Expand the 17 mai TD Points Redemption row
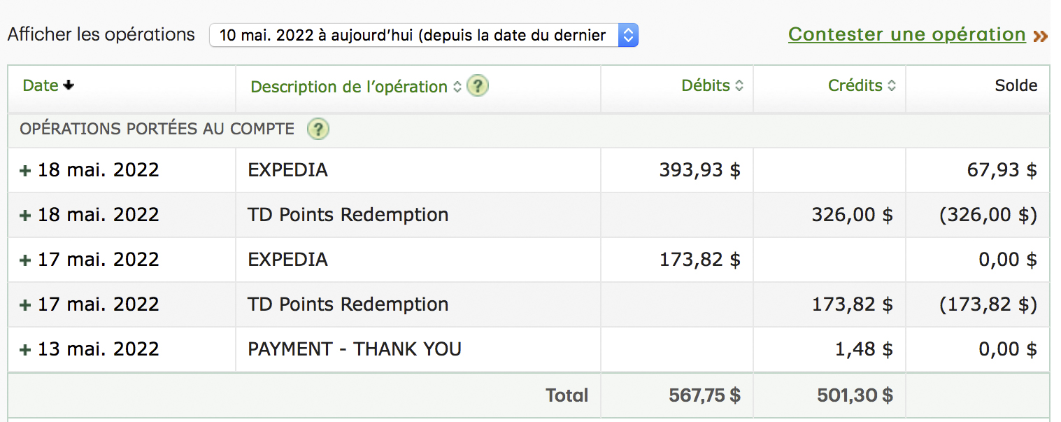Viewport: 1061px width, 422px height. 26,305
